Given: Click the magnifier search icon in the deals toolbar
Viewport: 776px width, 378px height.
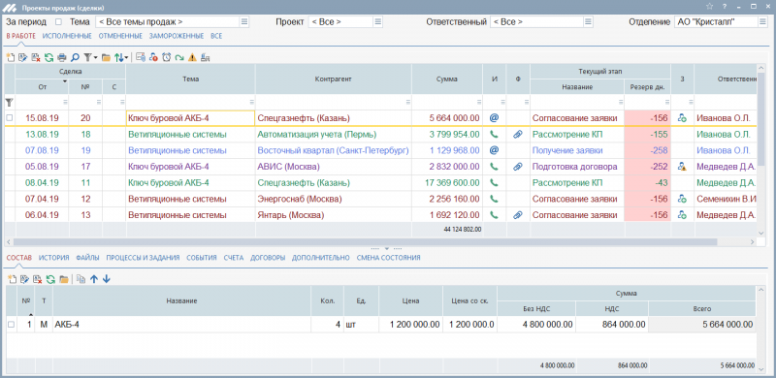Looking at the screenshot, I should 75,57.
